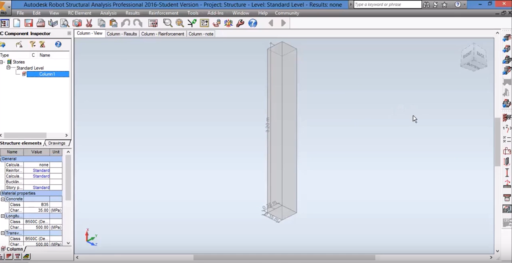Click the Print icon in toolbar
The image size is (512, 263).
41,23
